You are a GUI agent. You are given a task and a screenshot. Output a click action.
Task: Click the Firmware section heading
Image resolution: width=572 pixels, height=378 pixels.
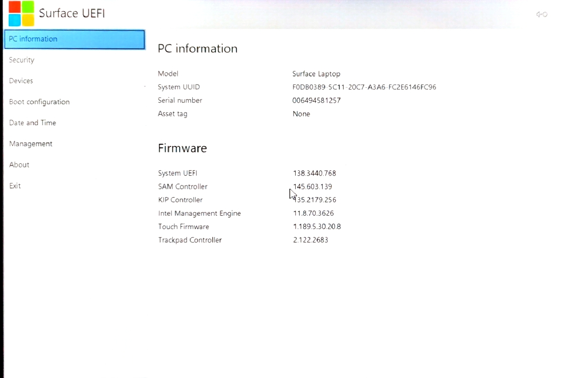coord(182,148)
